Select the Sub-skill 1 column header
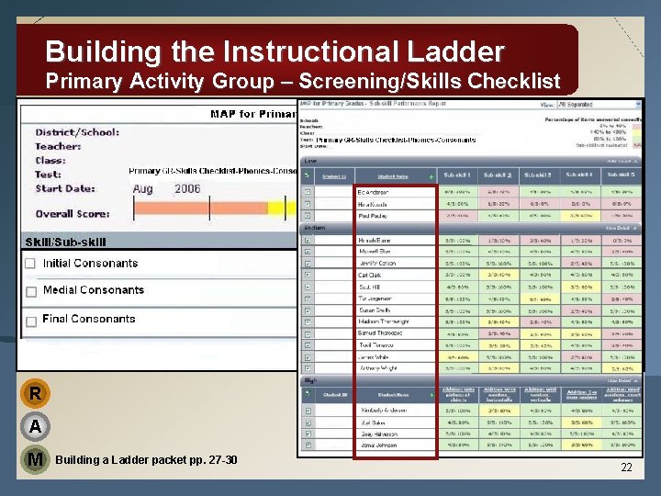 point(457,175)
